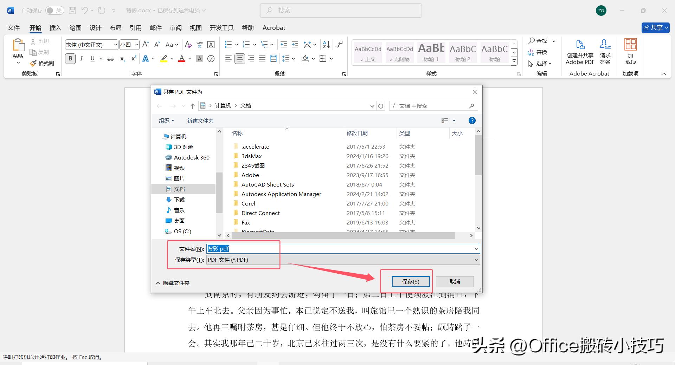The height and width of the screenshot is (365, 675).
Task: Click Cancel in the save dialog
Action: 455,281
